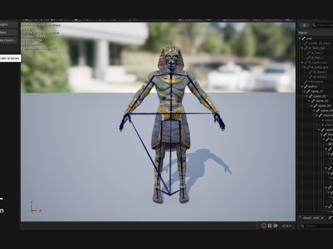Collapse the spine_02 node
This screenshot has height=249, width=333.
tap(307, 96)
